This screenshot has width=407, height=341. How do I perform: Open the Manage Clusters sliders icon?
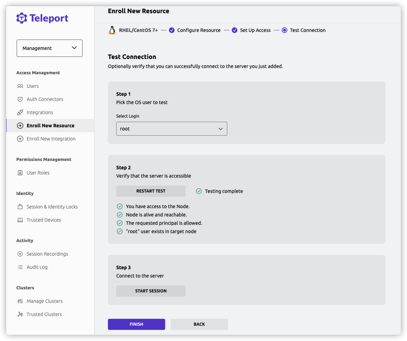(20, 301)
